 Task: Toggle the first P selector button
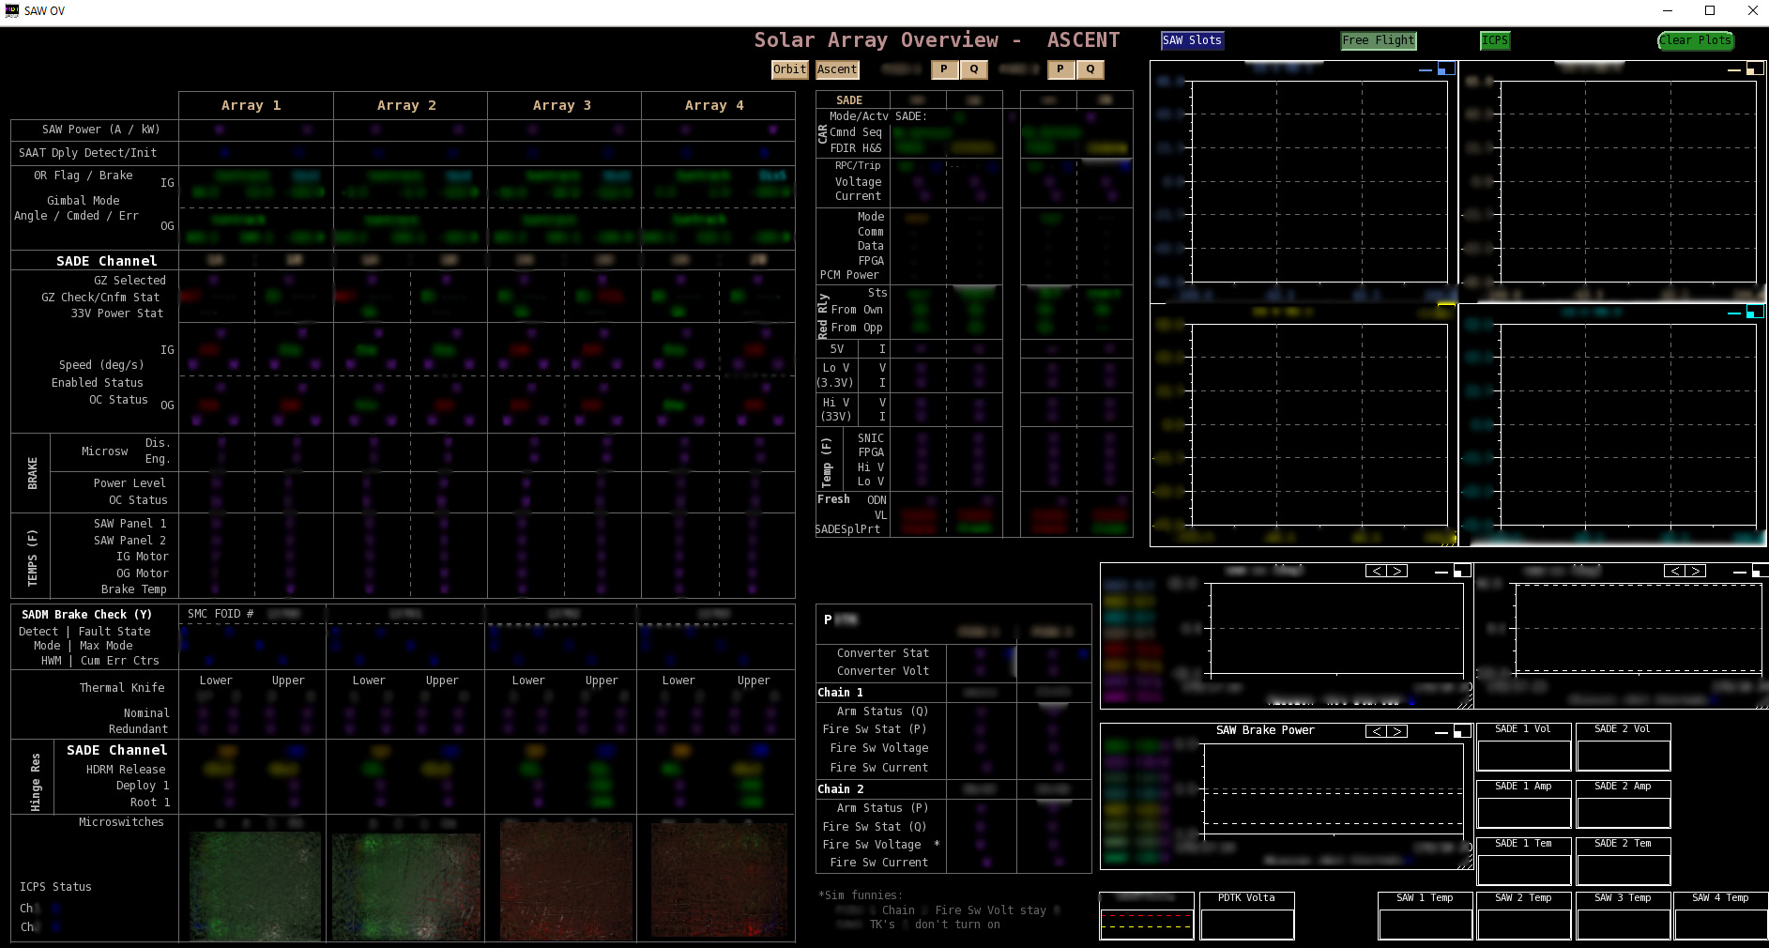click(944, 69)
